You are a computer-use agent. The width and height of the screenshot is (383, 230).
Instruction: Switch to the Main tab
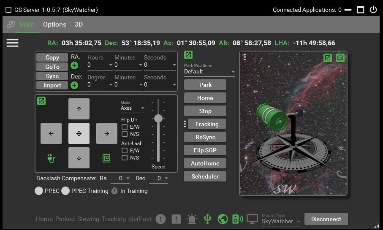[x=27, y=24]
